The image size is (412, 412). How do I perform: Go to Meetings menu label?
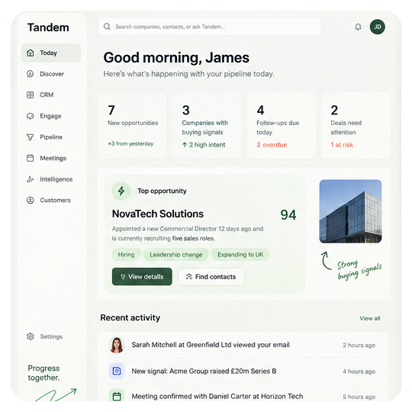pyautogui.click(x=53, y=158)
